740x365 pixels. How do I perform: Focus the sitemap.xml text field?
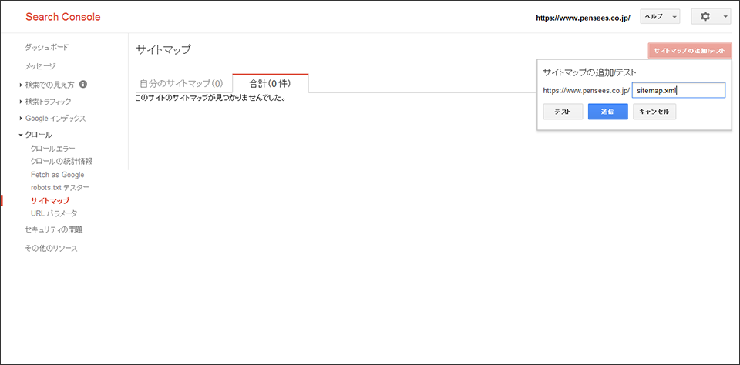tap(678, 90)
